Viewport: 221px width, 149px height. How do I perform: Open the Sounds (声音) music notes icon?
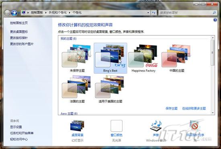pos(156,125)
